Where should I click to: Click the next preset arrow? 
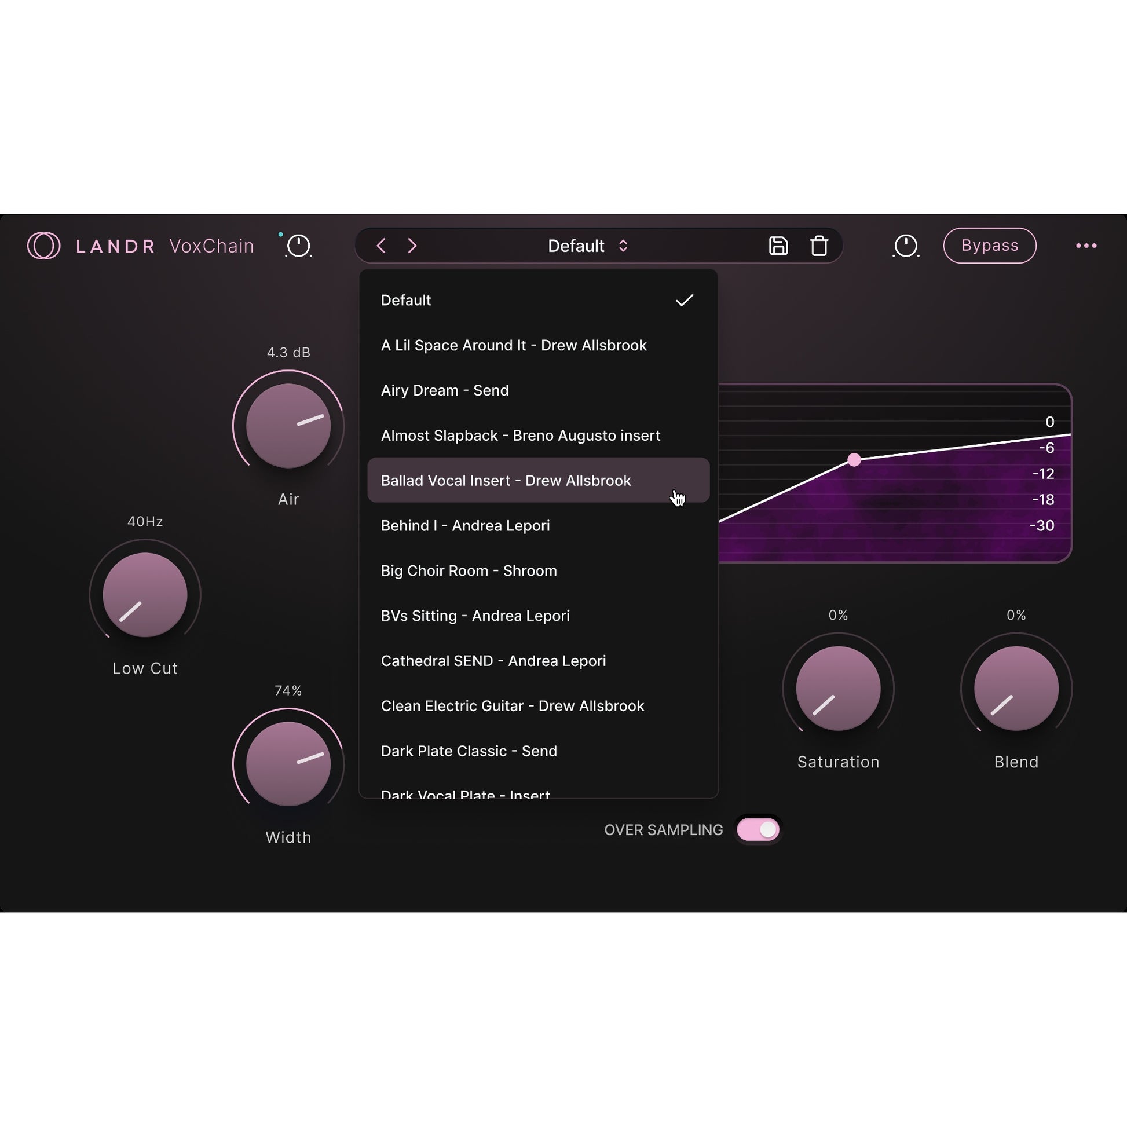(x=412, y=246)
